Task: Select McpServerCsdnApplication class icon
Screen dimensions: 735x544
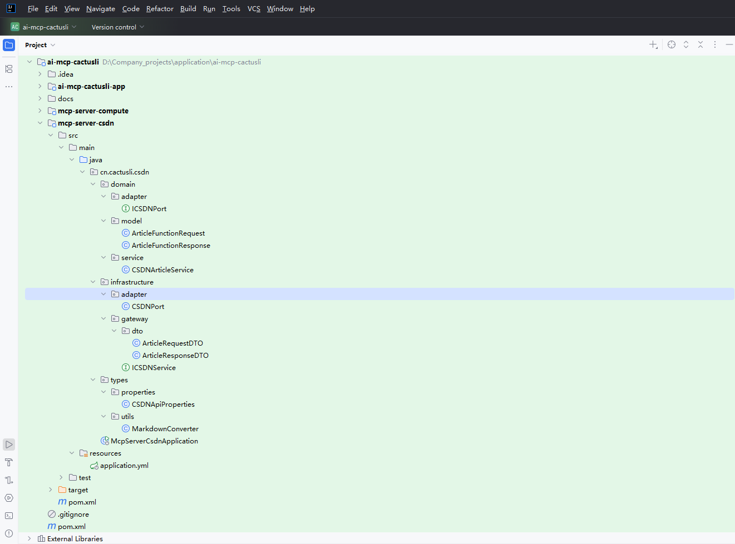Action: (x=105, y=441)
